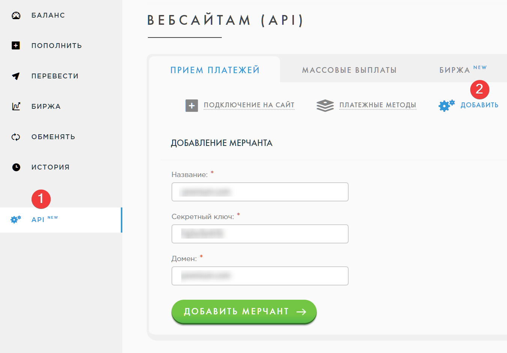507x353 pixels.
Task: Click the plus icon beside Подключение на сайт
Action: pyautogui.click(x=192, y=105)
